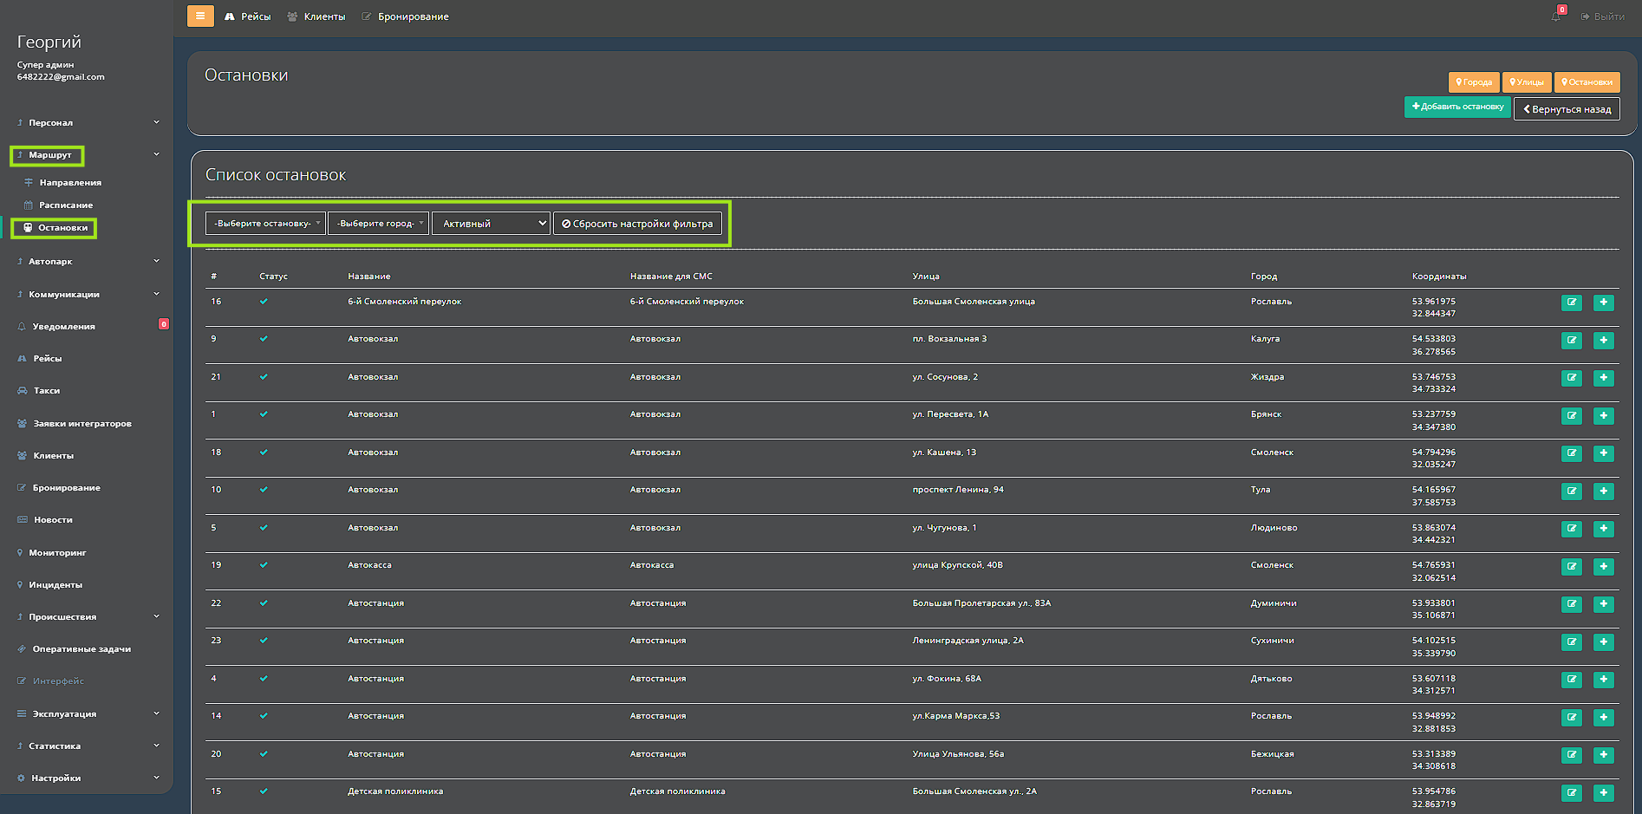Screen dimensions: 1642x814
Task: Click plus icon for the Автокасса row
Action: click(1603, 566)
